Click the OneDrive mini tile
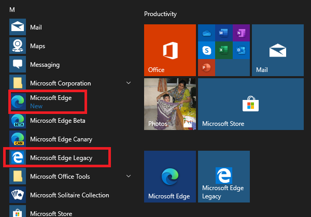 point(207,33)
